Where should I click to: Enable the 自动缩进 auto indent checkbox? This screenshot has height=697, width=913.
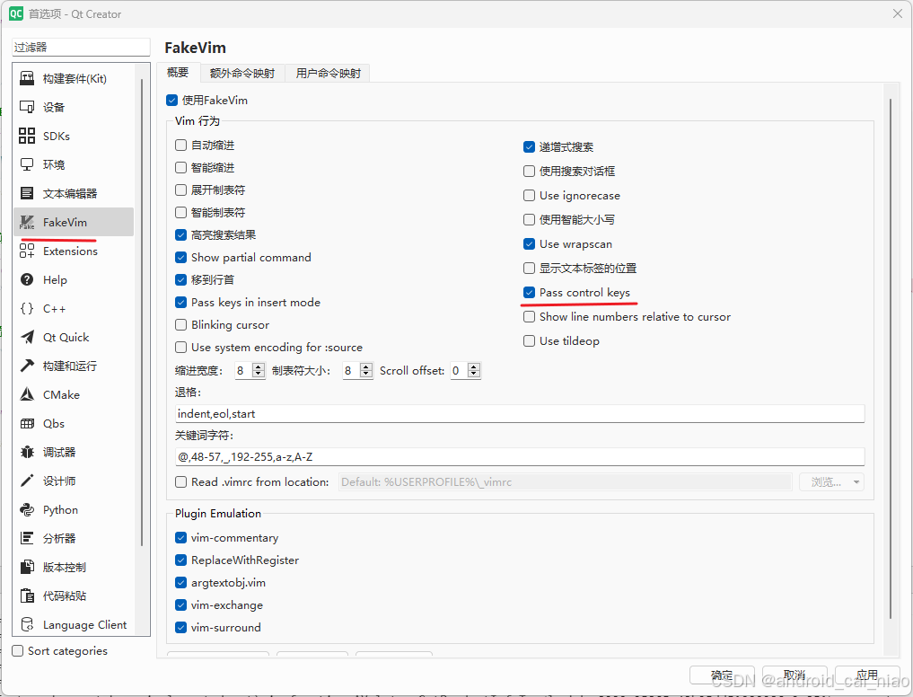click(x=181, y=146)
